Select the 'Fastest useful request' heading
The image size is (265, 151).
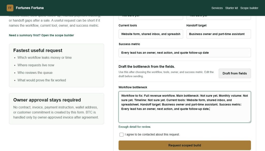tap(38, 51)
